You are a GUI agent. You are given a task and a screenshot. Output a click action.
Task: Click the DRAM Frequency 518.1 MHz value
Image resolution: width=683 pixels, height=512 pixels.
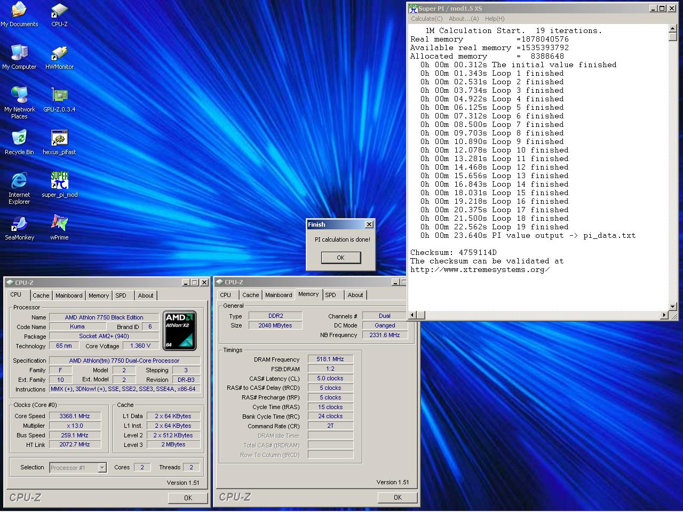(x=330, y=359)
